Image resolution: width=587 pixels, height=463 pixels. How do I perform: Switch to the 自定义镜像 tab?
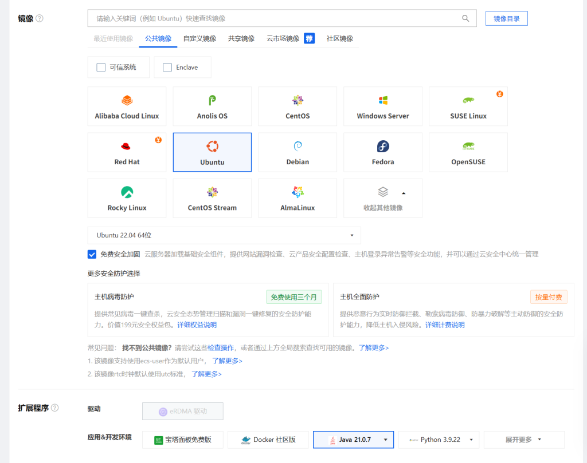(199, 39)
